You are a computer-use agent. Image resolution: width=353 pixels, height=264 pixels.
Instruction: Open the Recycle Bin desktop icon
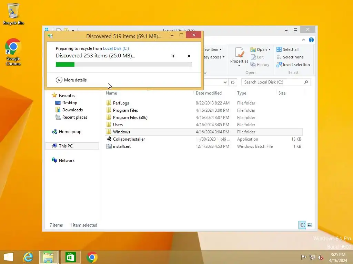(x=13, y=14)
